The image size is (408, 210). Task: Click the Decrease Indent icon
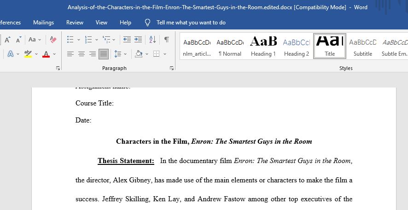127,40
